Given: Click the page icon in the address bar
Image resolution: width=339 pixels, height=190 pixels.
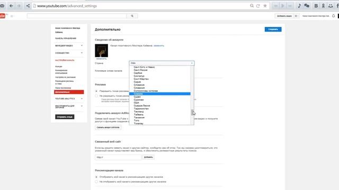Looking at the screenshot, I should [34, 6].
